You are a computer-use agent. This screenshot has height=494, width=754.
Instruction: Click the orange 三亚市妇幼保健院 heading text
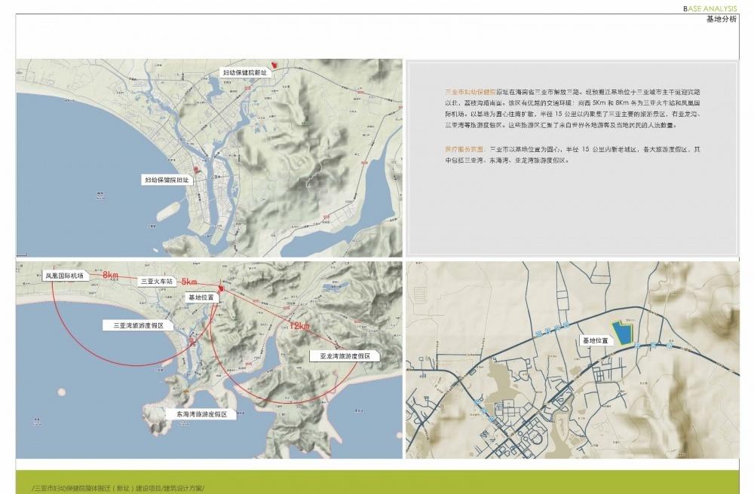470,90
